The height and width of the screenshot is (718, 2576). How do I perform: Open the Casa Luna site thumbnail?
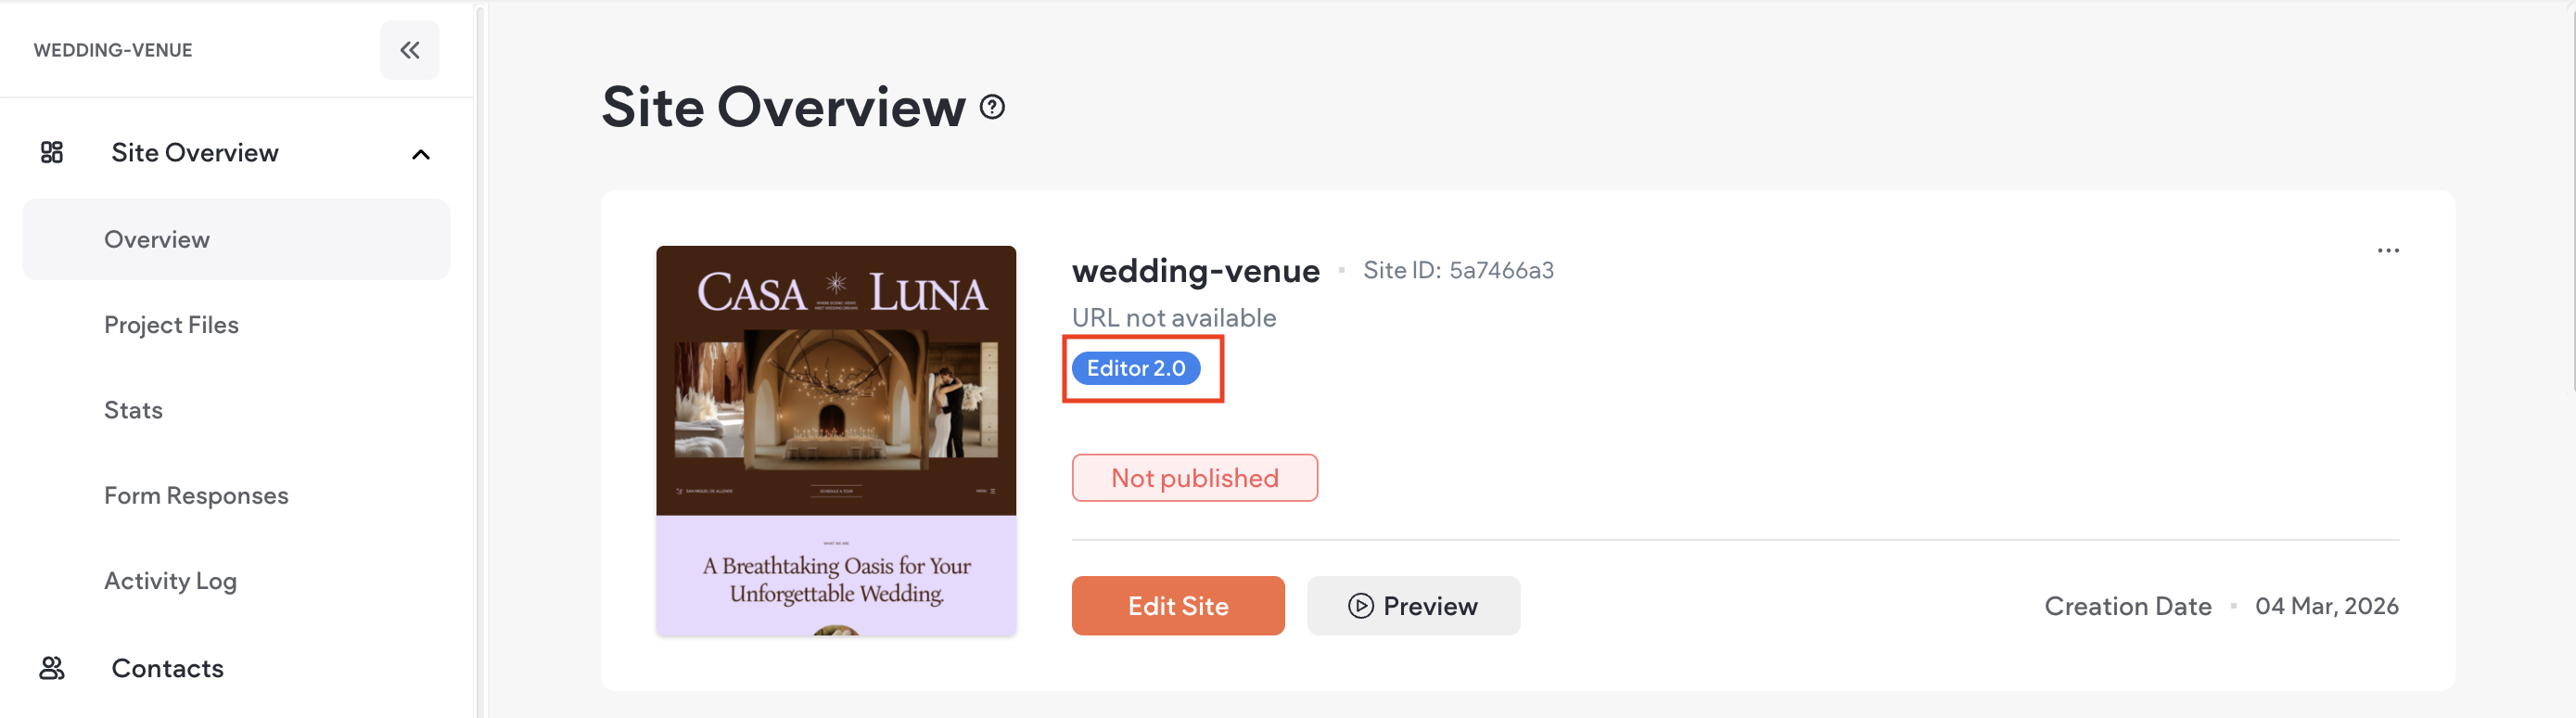835,440
